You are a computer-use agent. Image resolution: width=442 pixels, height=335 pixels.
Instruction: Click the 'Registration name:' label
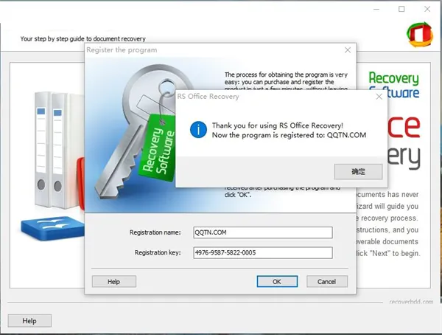pos(155,232)
